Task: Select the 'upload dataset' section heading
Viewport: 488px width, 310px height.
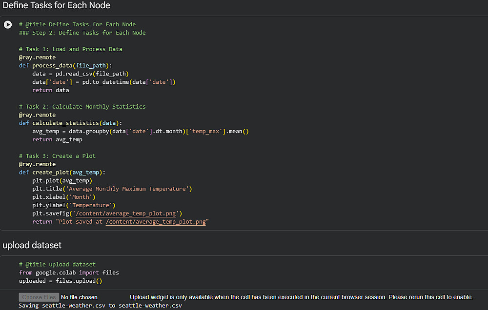Action: click(x=32, y=245)
